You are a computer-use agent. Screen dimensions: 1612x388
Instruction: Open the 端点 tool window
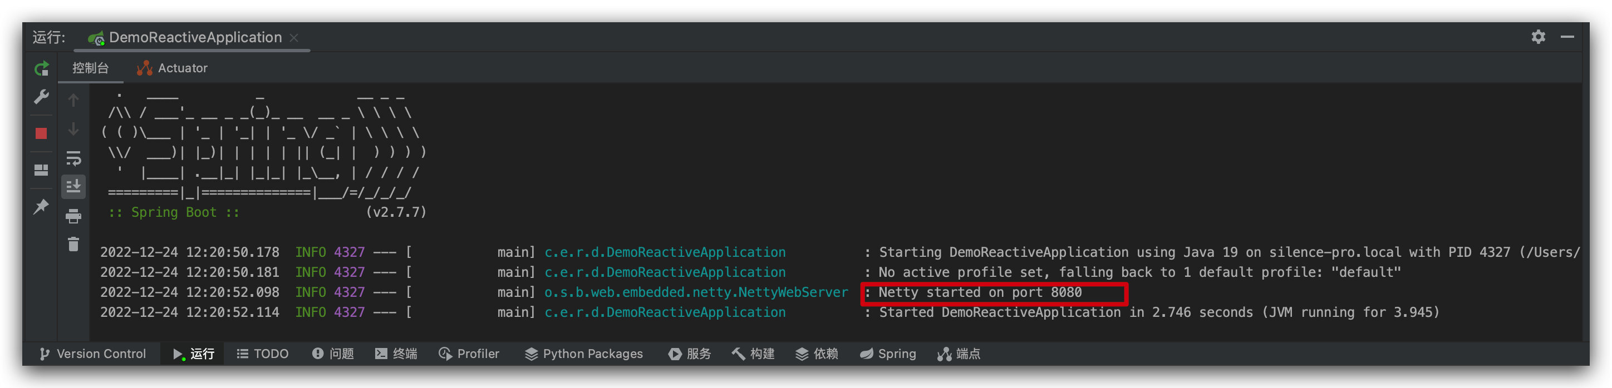tap(959, 354)
